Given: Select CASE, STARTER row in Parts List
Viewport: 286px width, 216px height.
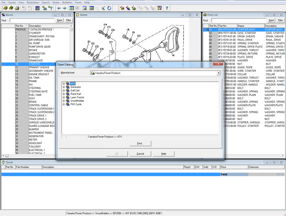Looking at the screenshot, I should [244, 33].
